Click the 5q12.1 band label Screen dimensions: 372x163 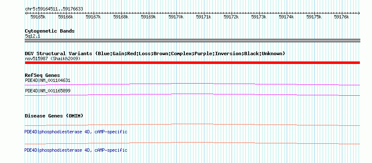coord(33,36)
